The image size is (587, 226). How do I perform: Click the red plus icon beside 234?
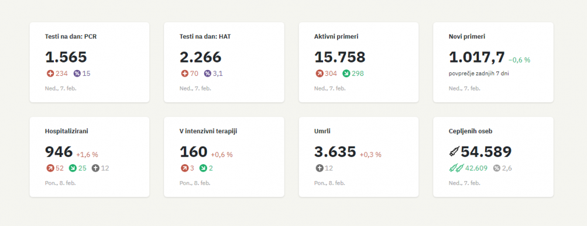click(x=50, y=74)
